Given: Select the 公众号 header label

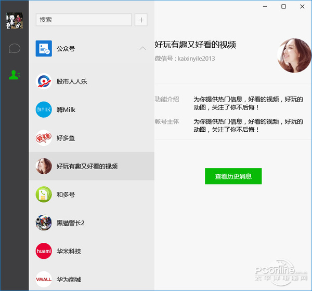Looking at the screenshot, I should point(66,49).
